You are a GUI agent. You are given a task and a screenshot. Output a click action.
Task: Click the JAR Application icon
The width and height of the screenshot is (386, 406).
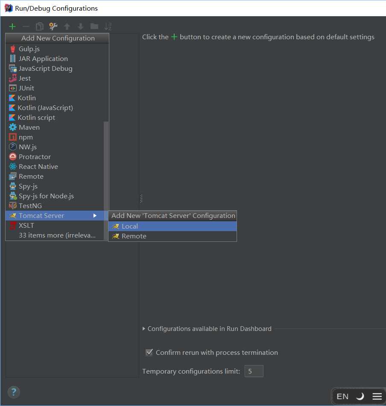click(12, 58)
